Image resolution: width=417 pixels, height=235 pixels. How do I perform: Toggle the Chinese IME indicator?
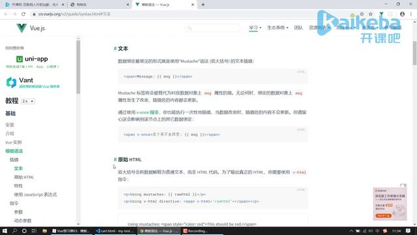377,231
